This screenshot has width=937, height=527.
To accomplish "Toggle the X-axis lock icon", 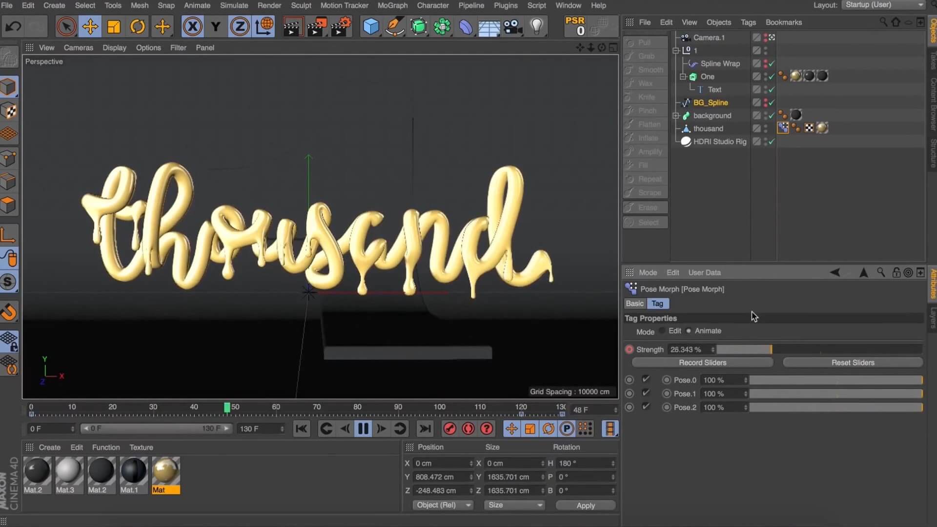I will tap(192, 26).
